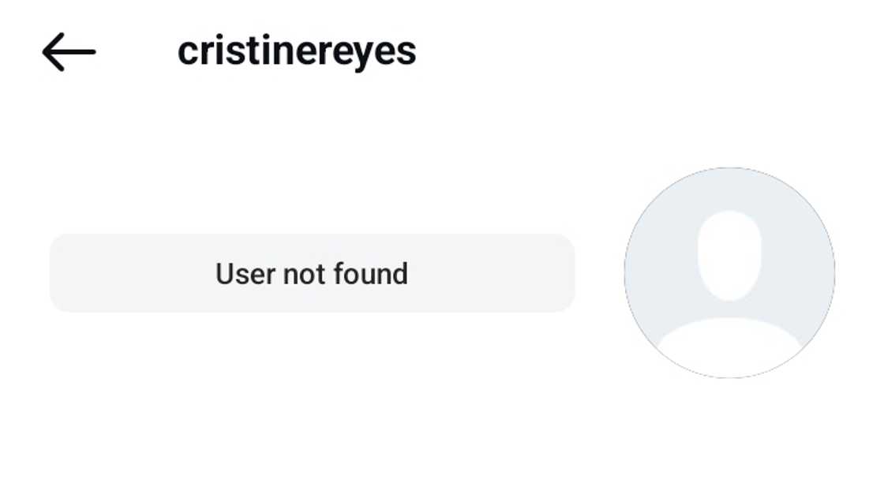This screenshot has height=480, width=884.
Task: Click the default profile avatar placeholder
Action: (729, 272)
